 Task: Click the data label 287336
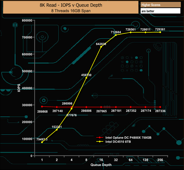(x=160, y=111)
